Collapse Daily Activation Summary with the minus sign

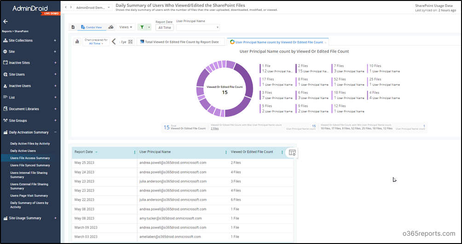tap(55, 132)
